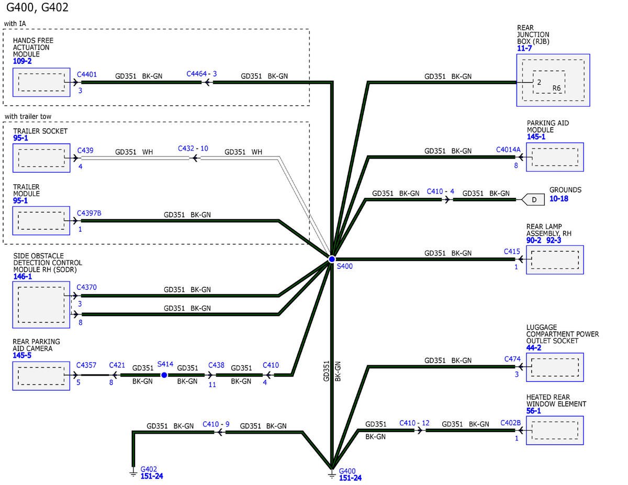Open the 10-18 Grounds reference link

[x=558, y=199]
